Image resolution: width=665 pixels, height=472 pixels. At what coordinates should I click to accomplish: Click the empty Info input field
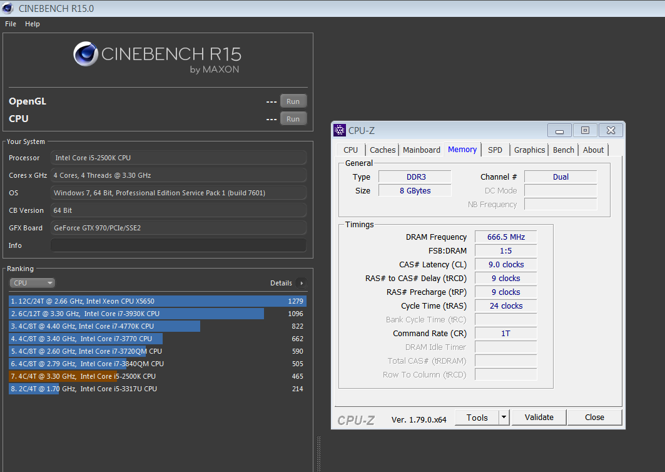click(178, 245)
